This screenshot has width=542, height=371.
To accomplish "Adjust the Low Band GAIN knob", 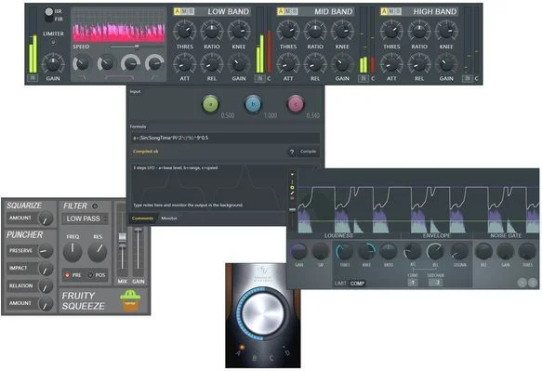I will (x=239, y=63).
